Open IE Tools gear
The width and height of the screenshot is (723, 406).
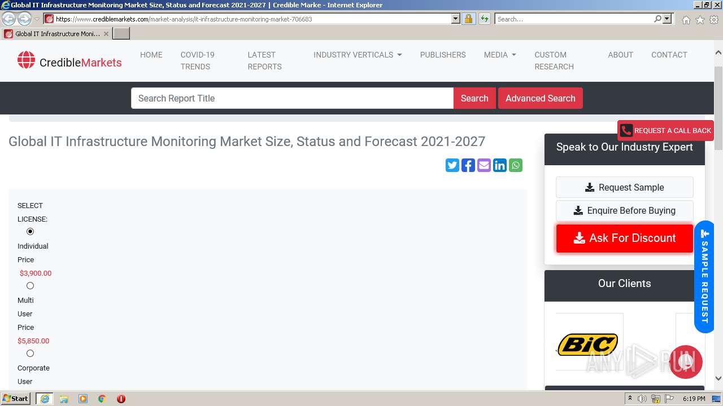click(x=714, y=20)
